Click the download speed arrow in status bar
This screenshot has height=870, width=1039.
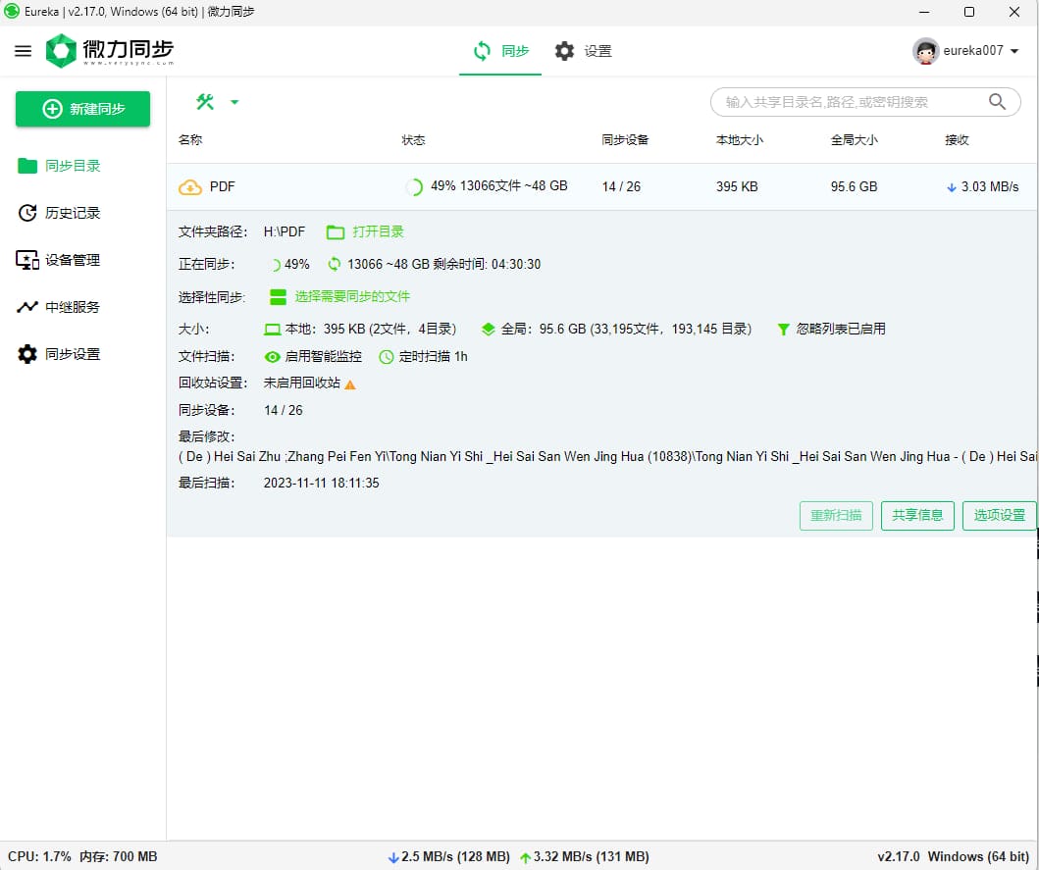pyautogui.click(x=393, y=857)
